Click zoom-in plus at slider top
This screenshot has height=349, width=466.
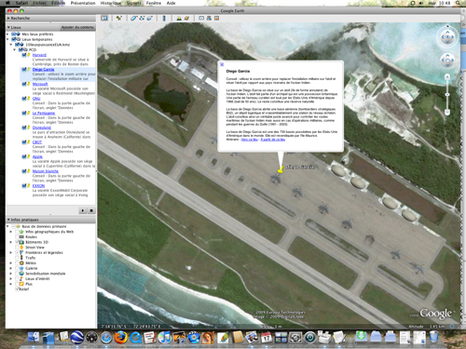tap(447, 76)
